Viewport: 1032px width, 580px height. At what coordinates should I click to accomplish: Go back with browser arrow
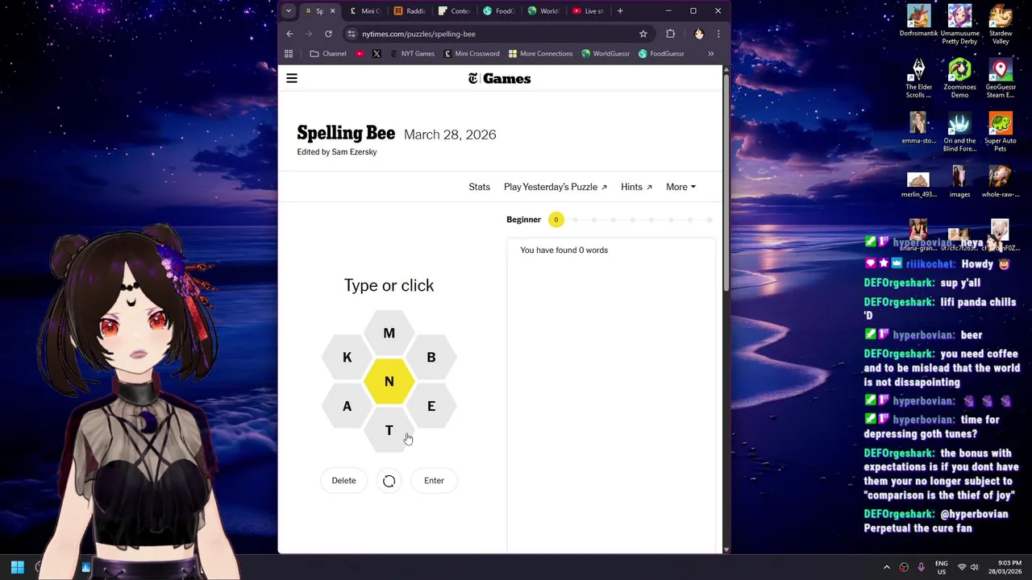pos(289,34)
